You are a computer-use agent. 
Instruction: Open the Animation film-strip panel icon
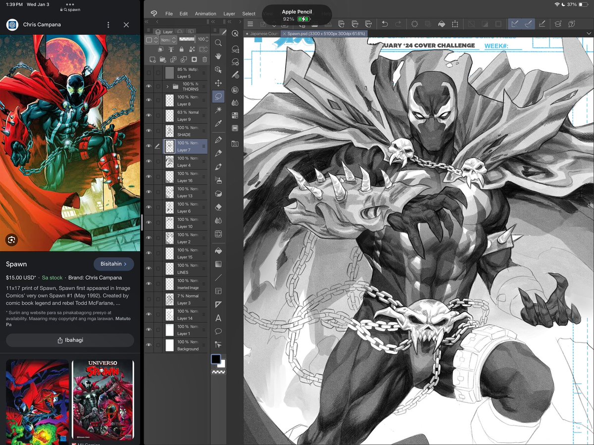(235, 129)
